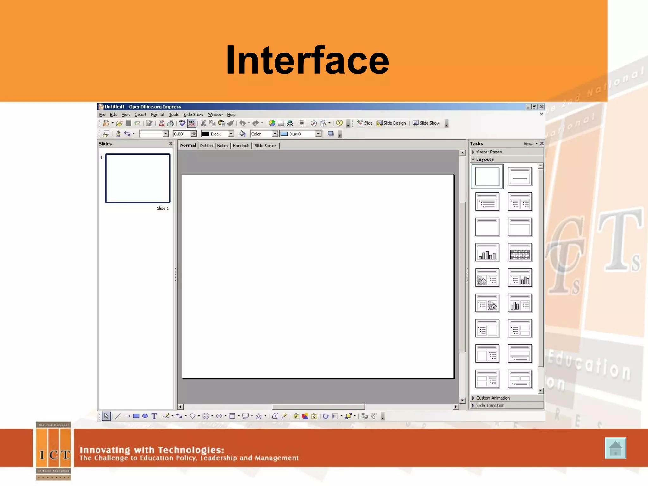Select the Slide 1 thumbnail
Image resolution: width=648 pixels, height=486 pixels.
tap(138, 178)
